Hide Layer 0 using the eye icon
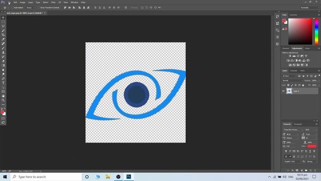Viewport: 321px width, 181px height. [x=283, y=91]
